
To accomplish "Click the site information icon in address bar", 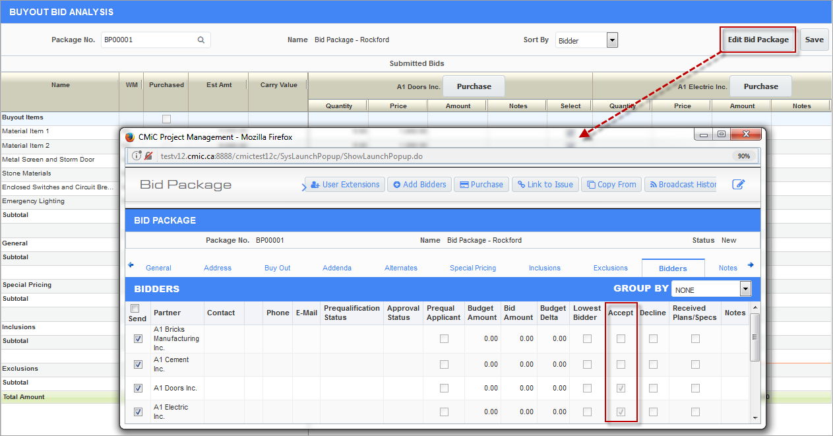I will [137, 156].
